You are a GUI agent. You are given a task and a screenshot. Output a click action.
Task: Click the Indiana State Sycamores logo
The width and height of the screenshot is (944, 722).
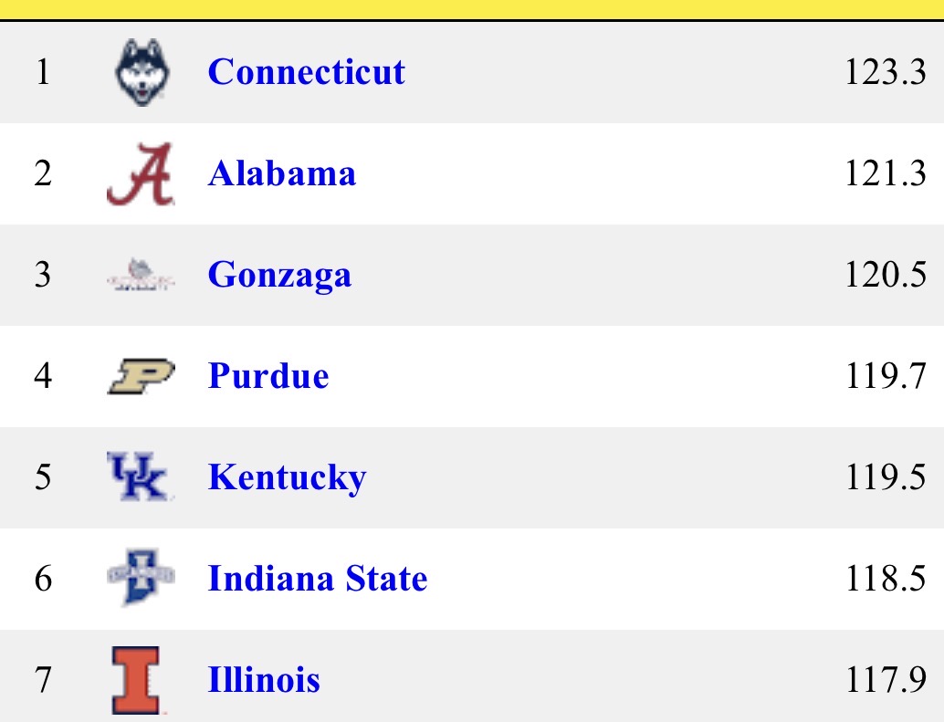(140, 579)
